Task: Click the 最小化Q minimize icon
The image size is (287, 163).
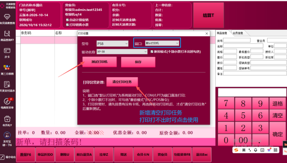Action: [x=8, y=157]
